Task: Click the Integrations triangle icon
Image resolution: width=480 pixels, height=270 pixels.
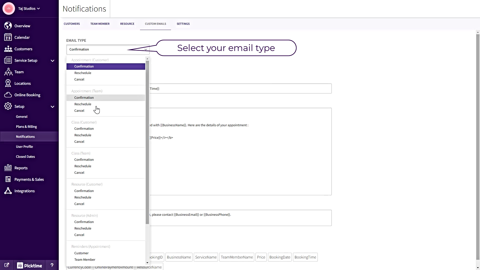Action: (x=8, y=191)
